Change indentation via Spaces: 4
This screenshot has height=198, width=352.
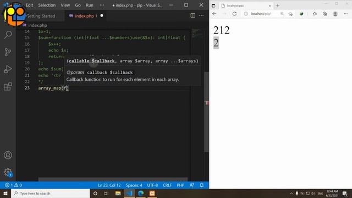tap(134, 185)
